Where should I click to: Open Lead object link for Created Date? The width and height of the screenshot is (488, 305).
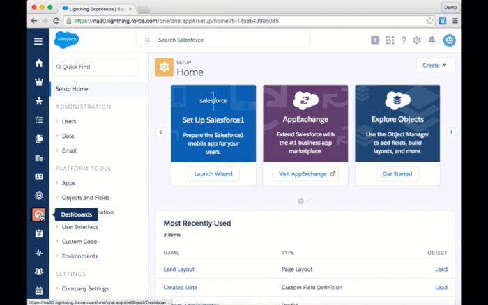pos(441,288)
